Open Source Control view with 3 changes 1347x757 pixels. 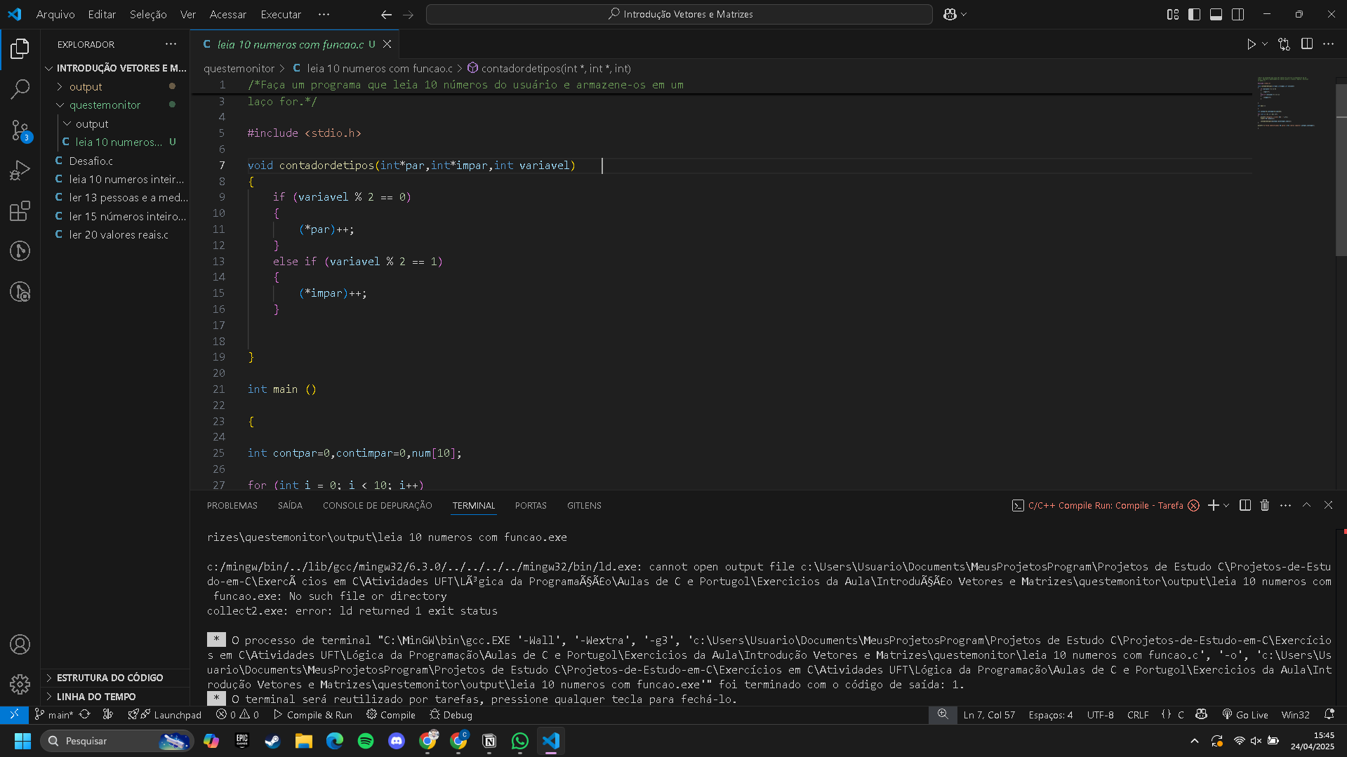tap(20, 130)
